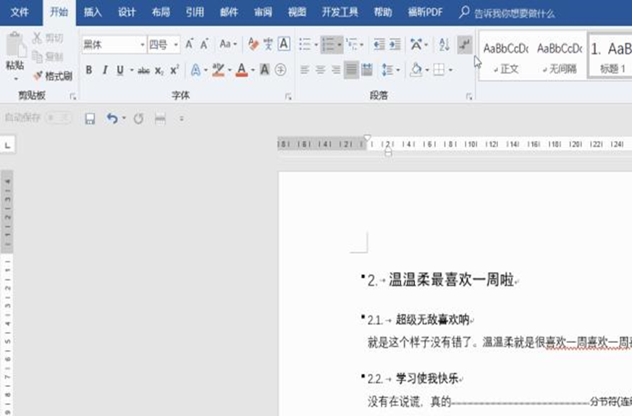Toggle bold formatting

click(x=89, y=70)
